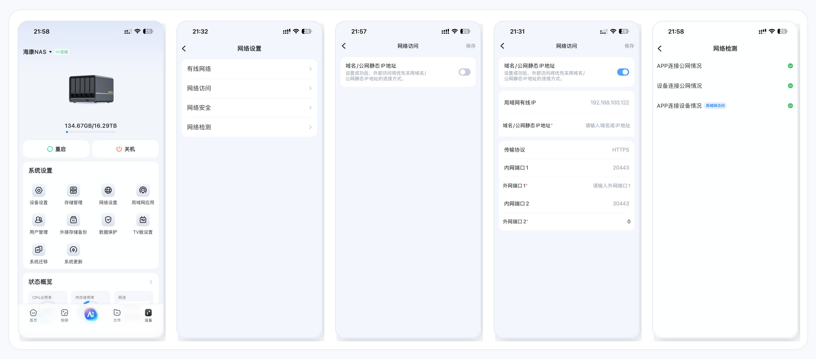Go back from 网络访问 screen at 21:57
816x359 pixels.
tap(344, 46)
